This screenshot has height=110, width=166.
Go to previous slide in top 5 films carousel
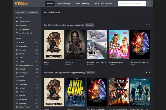[x=147, y=25]
